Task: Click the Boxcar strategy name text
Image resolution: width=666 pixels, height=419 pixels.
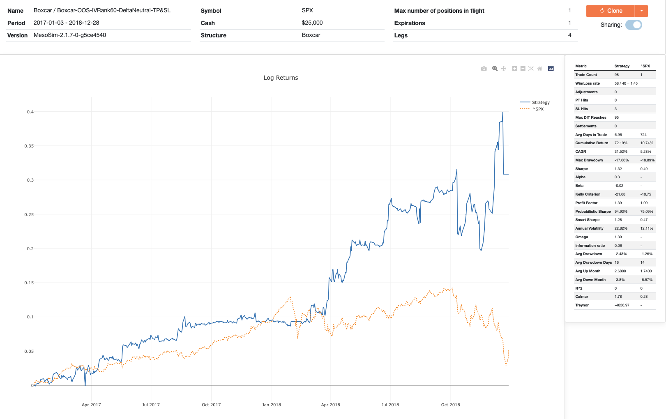Action: [102, 11]
